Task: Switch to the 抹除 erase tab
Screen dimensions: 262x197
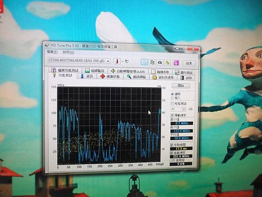Action: pyautogui.click(x=186, y=78)
